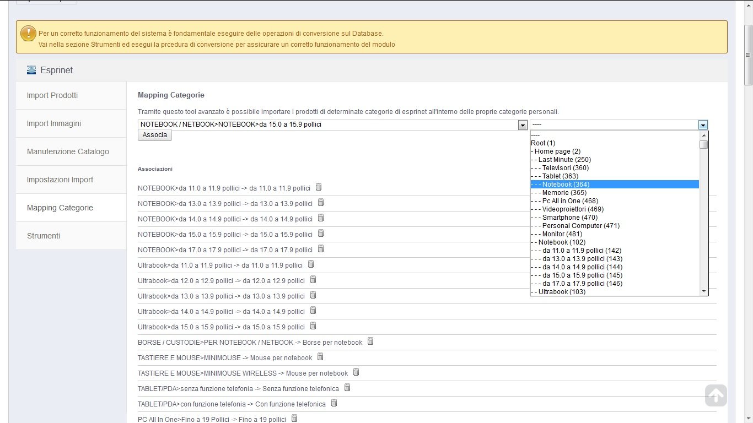Select Smartphone (470) category option
This screenshot has height=423, width=753.
[615, 218]
